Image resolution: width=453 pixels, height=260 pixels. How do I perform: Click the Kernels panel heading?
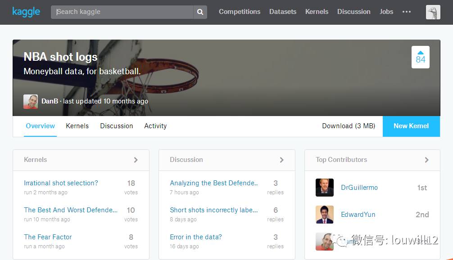pyautogui.click(x=35, y=160)
